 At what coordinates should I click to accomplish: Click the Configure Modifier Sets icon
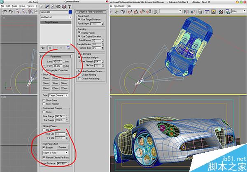[68, 48]
